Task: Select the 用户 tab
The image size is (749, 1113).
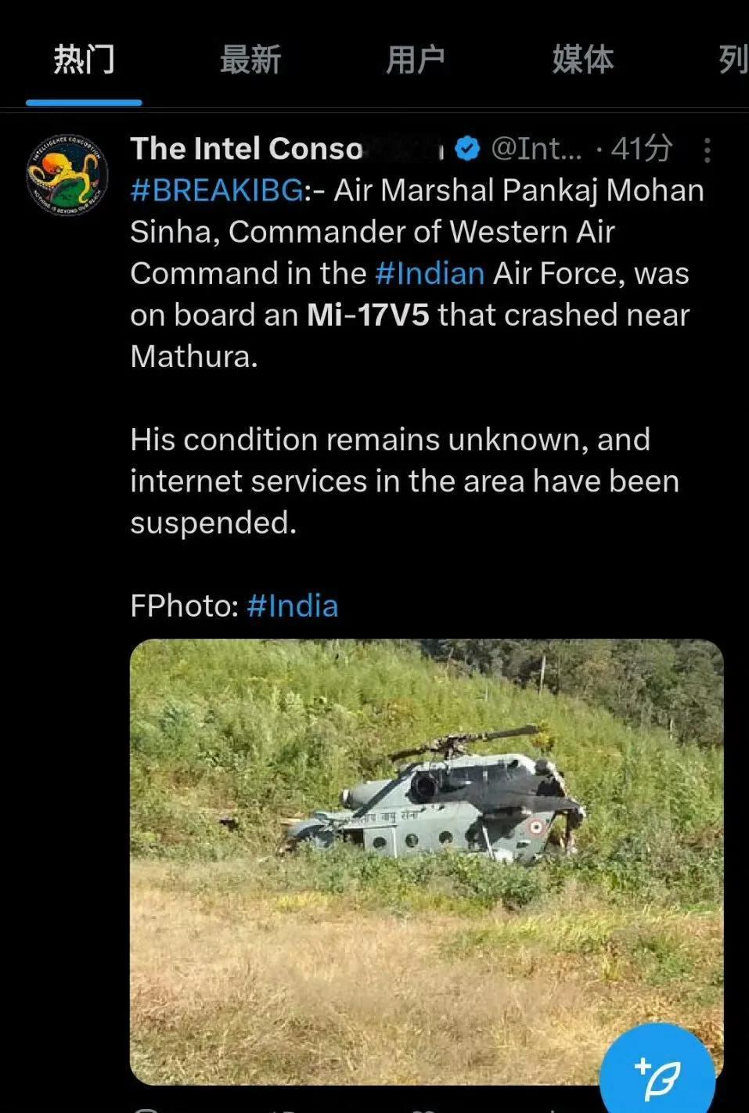Action: click(416, 59)
